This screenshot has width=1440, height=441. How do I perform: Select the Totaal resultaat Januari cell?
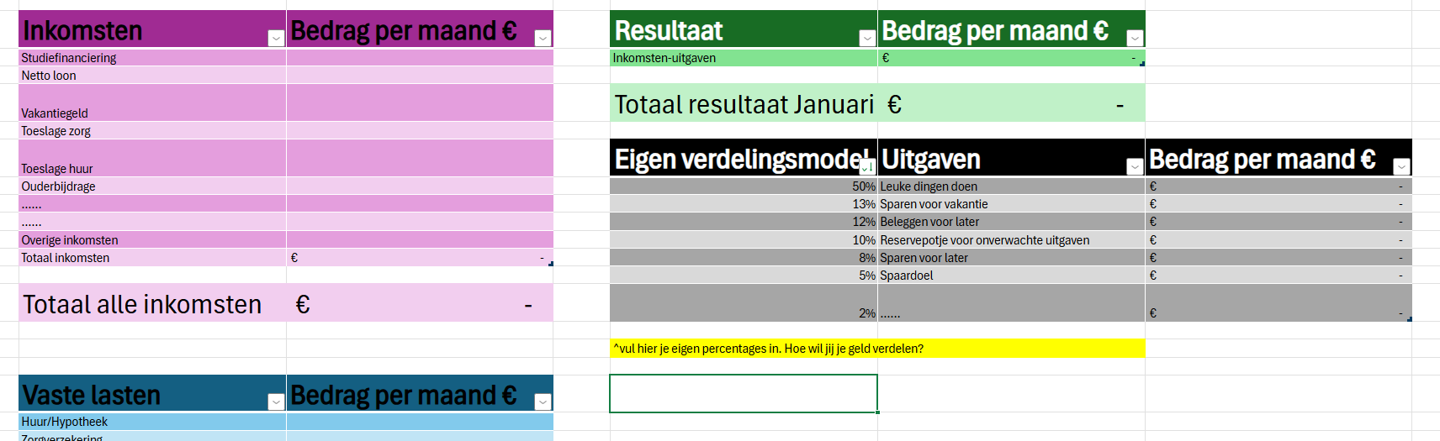(x=744, y=104)
